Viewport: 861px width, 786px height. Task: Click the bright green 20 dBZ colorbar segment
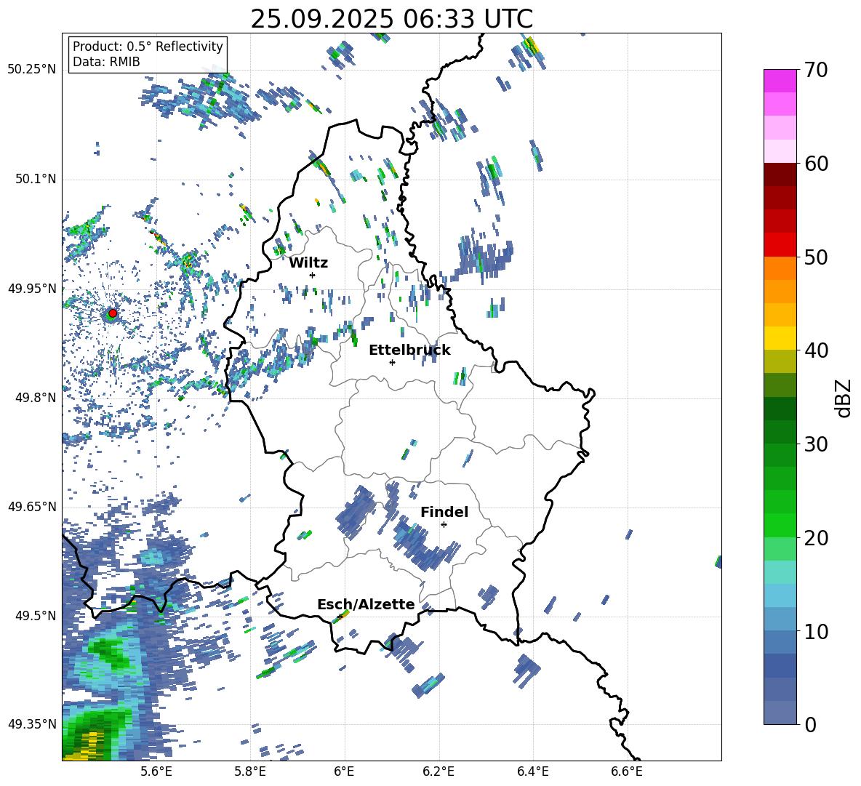click(780, 525)
